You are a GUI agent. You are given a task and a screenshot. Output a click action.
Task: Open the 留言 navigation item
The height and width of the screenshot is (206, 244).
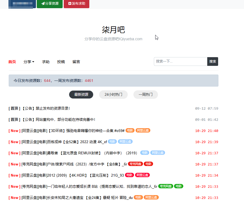[76, 62]
